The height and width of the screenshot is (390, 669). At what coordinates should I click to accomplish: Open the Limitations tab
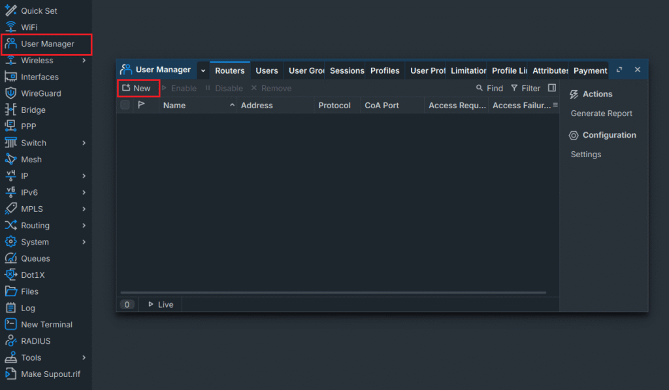pos(468,70)
